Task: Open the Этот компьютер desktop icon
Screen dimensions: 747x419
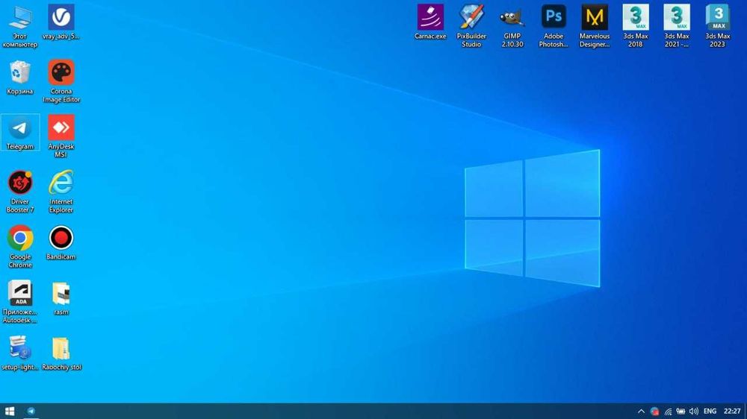Action: coord(20,27)
